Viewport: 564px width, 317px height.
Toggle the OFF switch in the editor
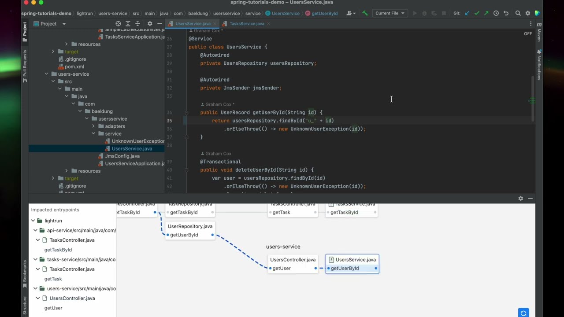(x=527, y=33)
